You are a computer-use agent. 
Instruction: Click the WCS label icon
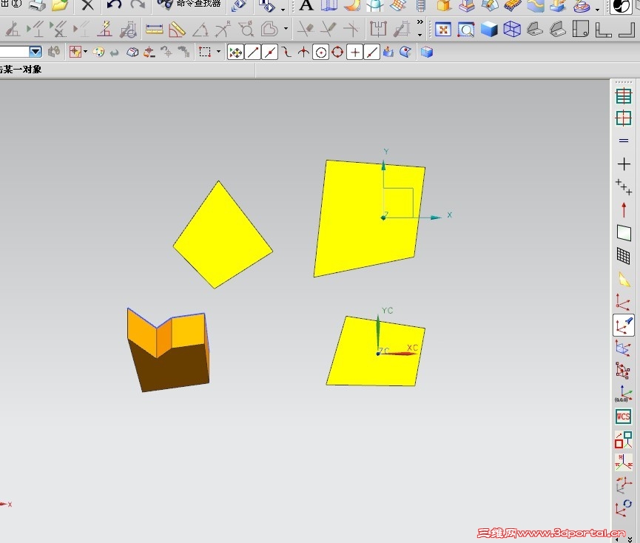pos(624,416)
